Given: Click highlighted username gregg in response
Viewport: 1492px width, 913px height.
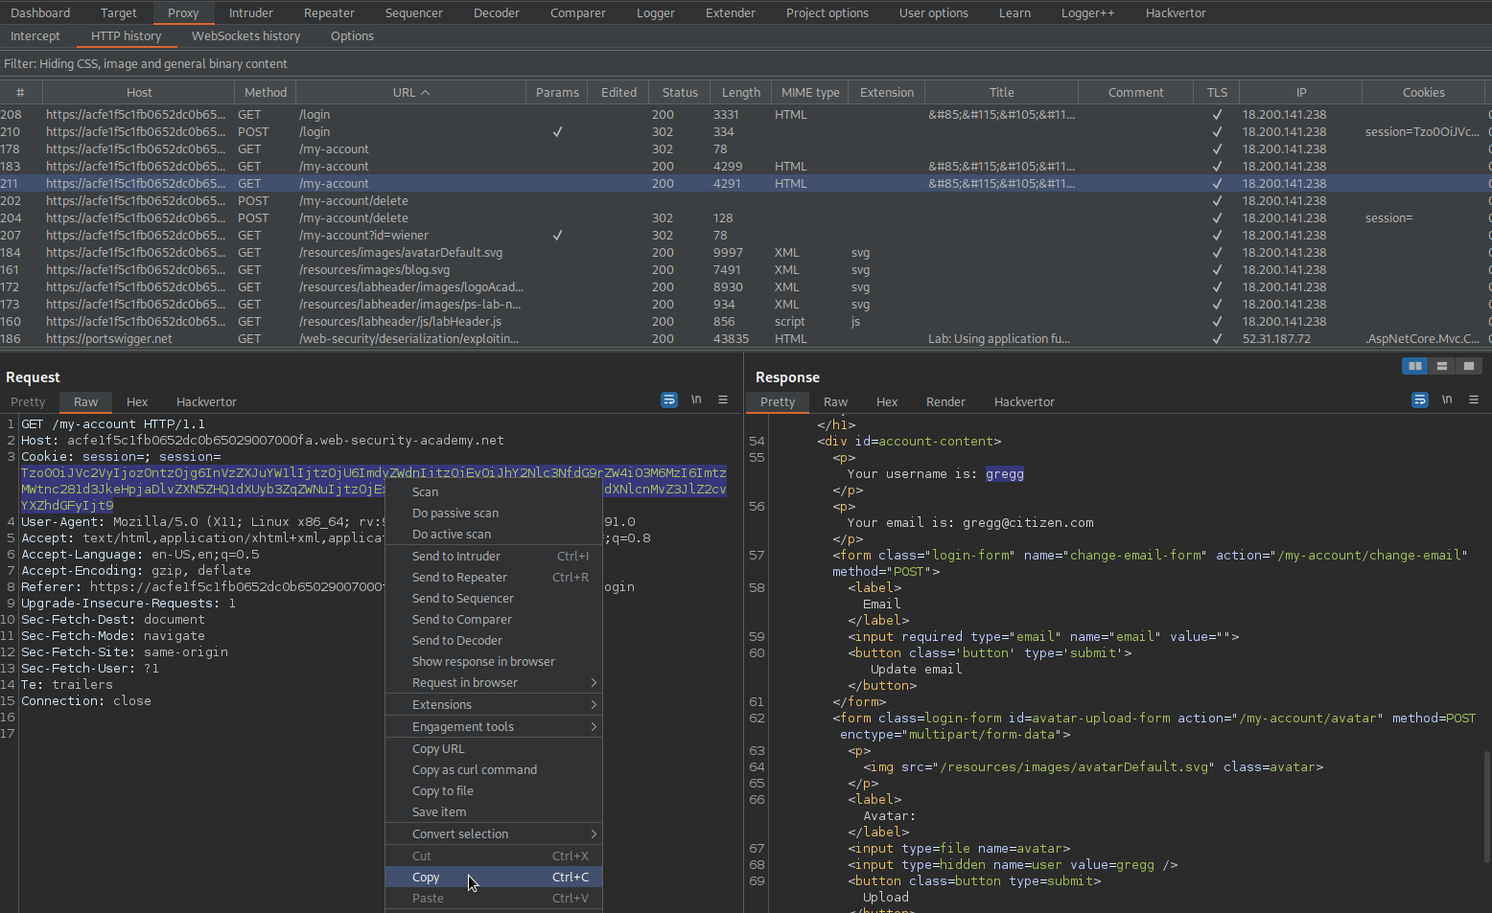Looking at the screenshot, I should point(1004,474).
